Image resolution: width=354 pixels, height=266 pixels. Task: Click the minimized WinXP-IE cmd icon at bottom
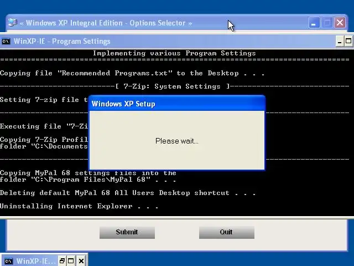(x=8, y=261)
